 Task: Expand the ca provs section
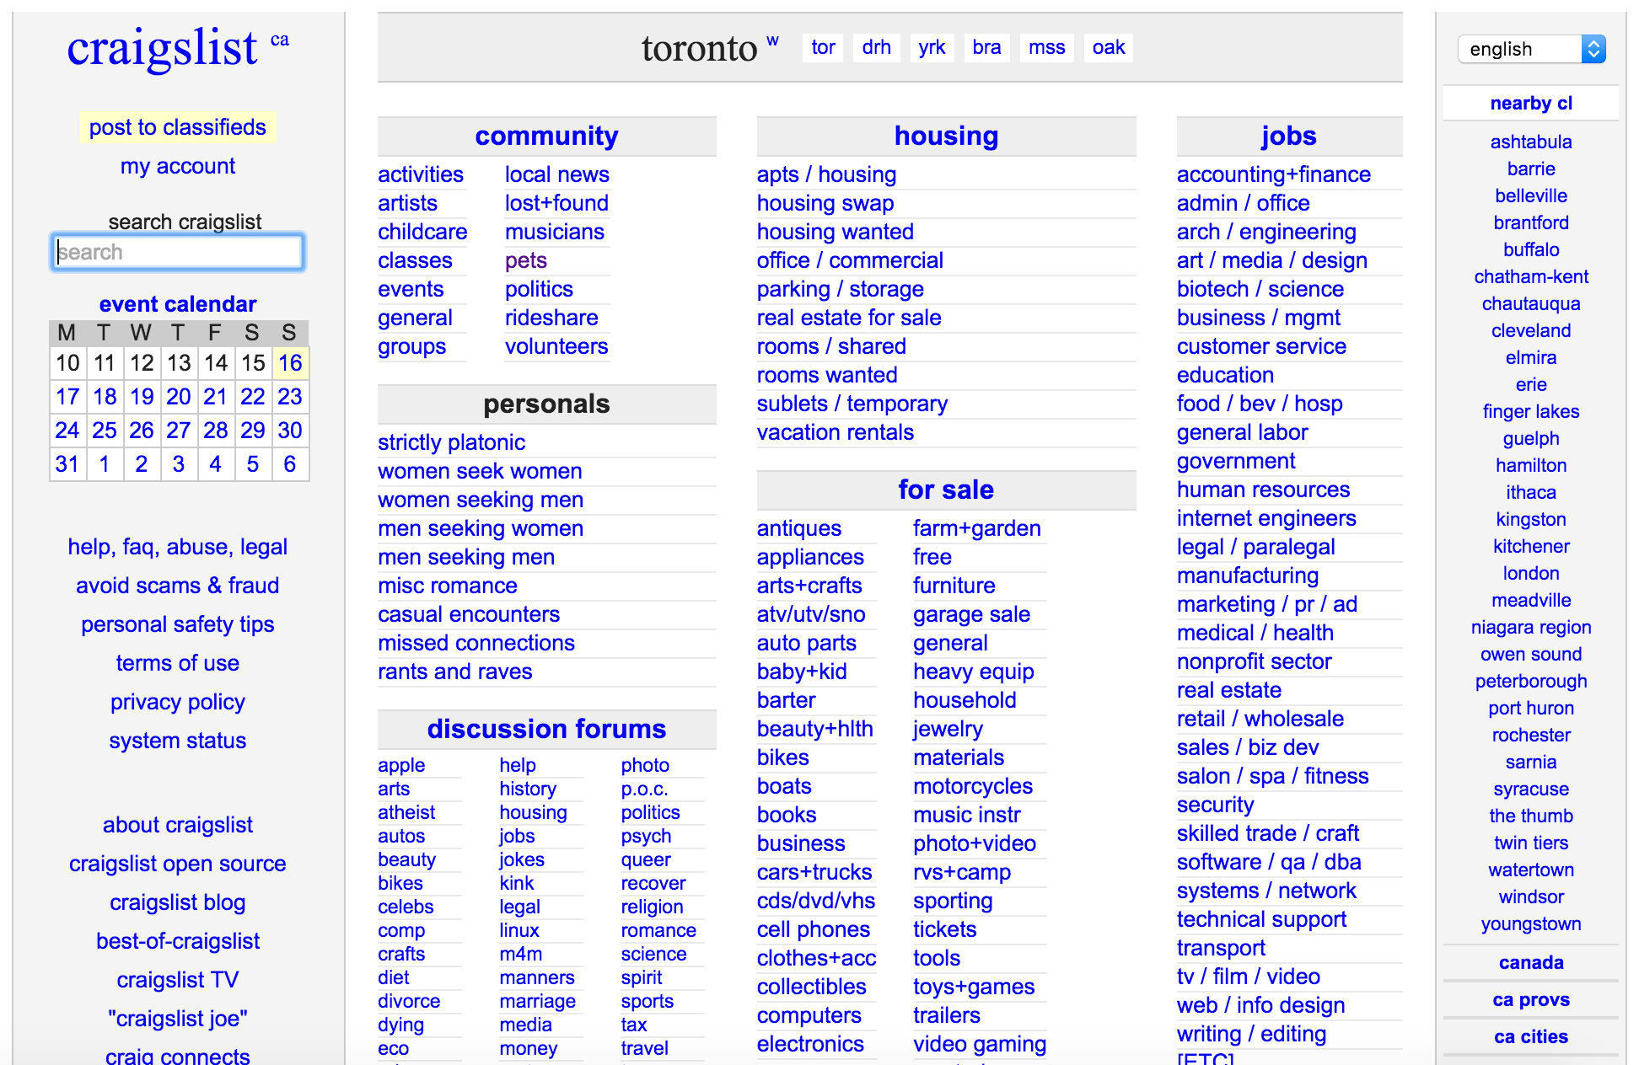click(1531, 999)
